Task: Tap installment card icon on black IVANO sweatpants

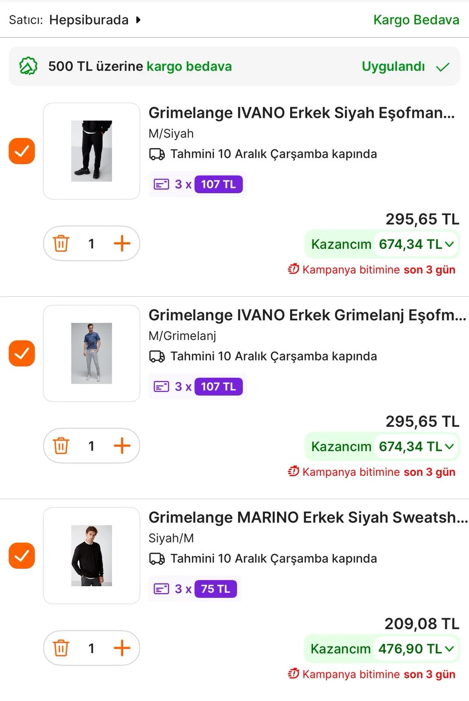Action: (x=161, y=184)
